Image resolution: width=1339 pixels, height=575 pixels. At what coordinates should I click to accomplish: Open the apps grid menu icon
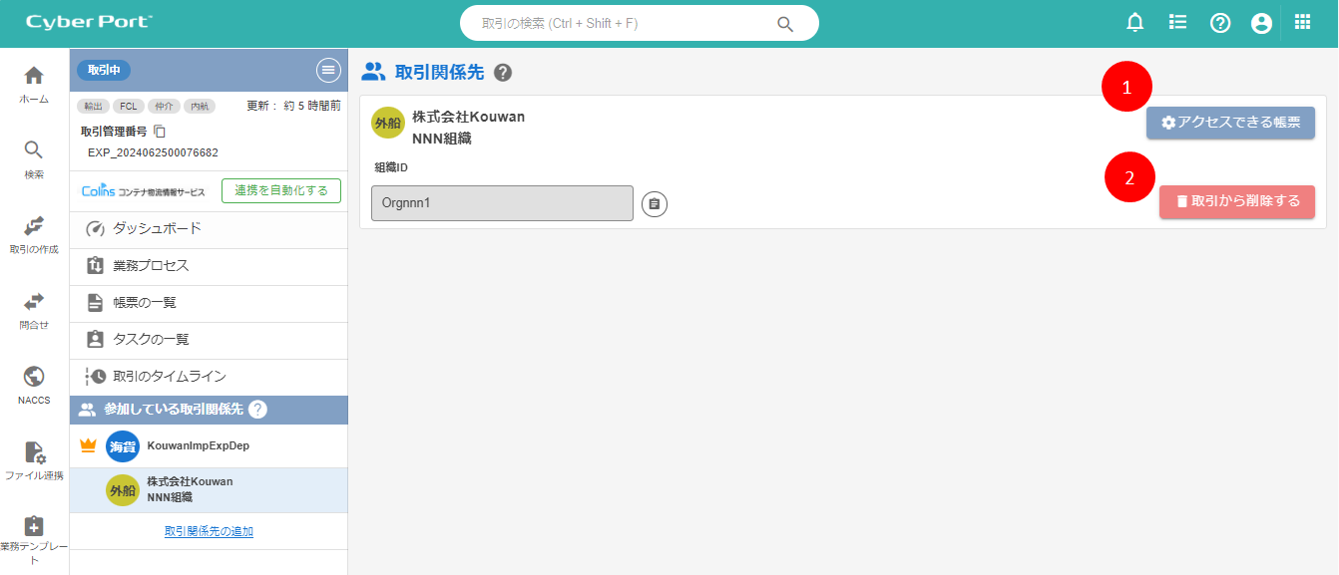point(1302,23)
